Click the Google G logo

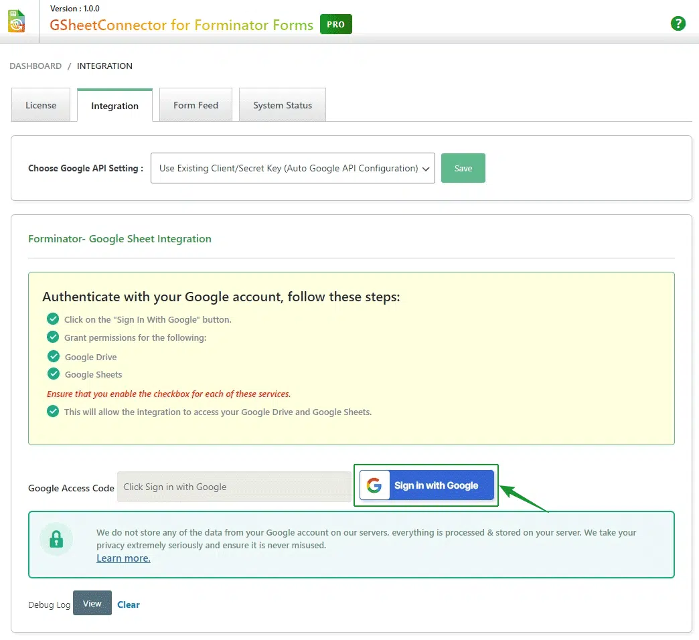[374, 486]
